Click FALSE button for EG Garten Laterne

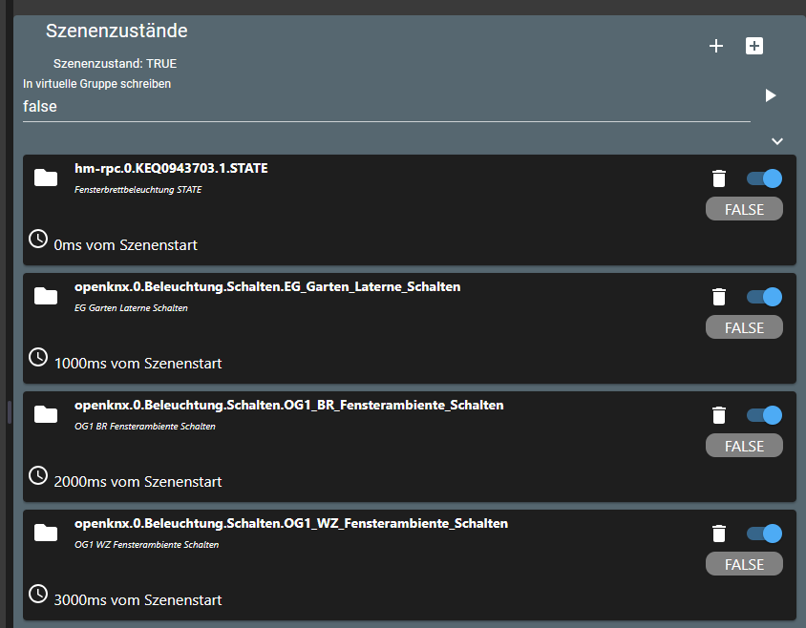pyautogui.click(x=744, y=327)
